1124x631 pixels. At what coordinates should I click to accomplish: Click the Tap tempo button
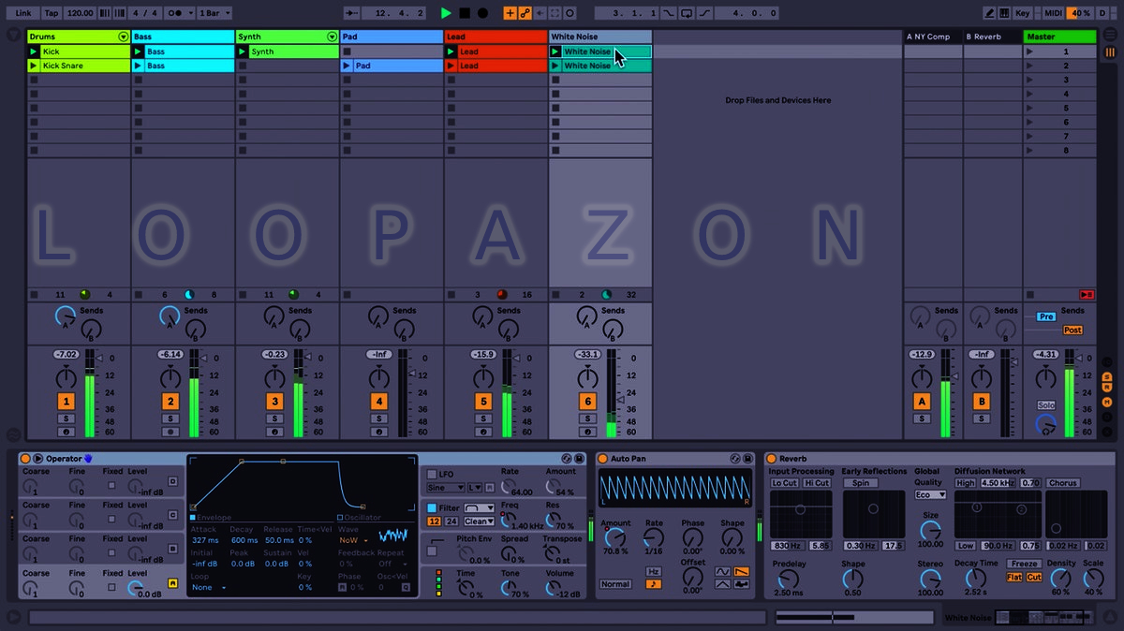(52, 13)
